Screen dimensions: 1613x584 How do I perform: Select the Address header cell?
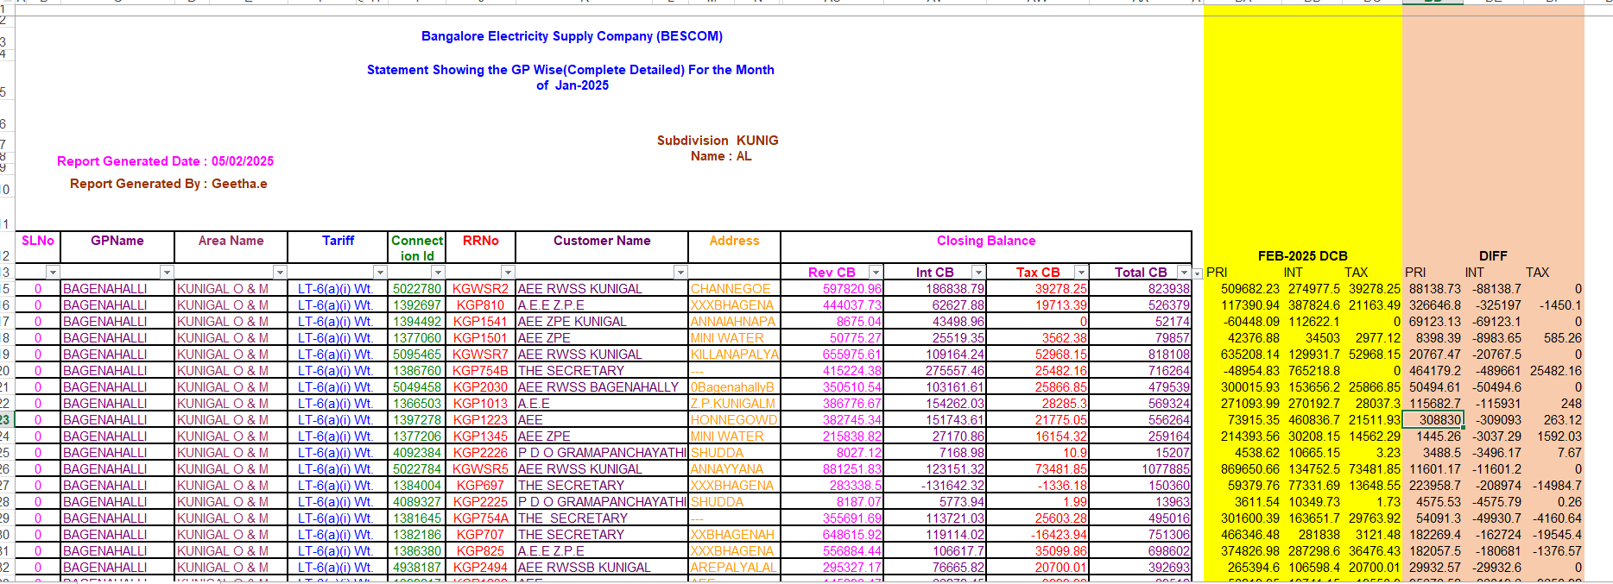[x=734, y=247]
